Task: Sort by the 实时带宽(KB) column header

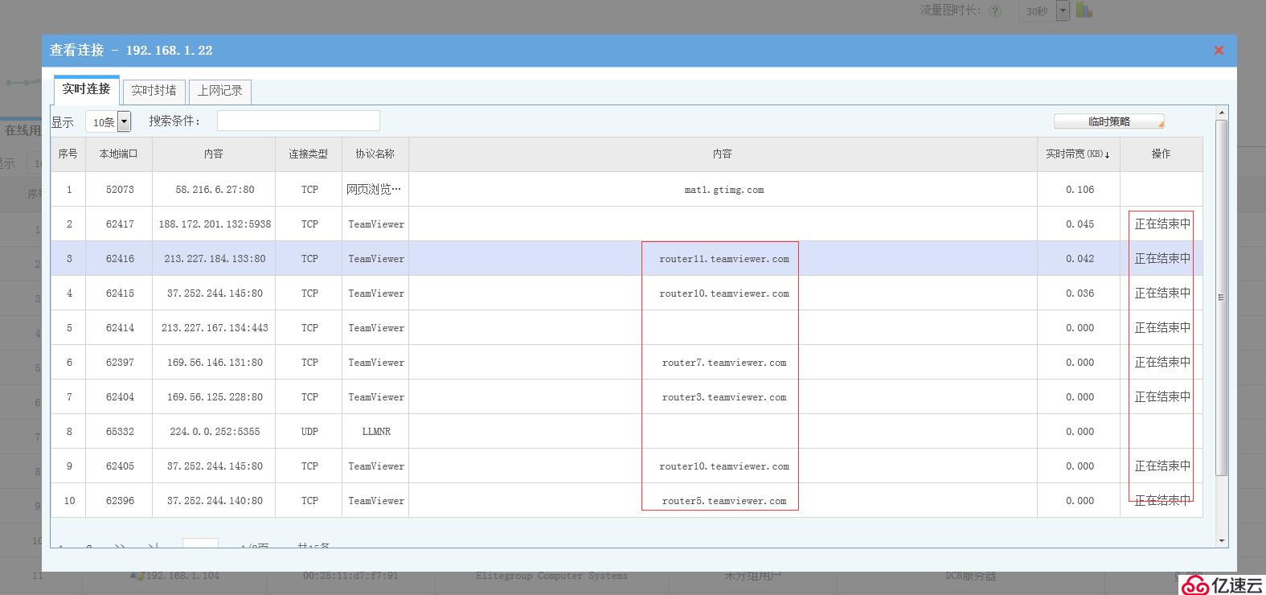Action: pos(1078,154)
